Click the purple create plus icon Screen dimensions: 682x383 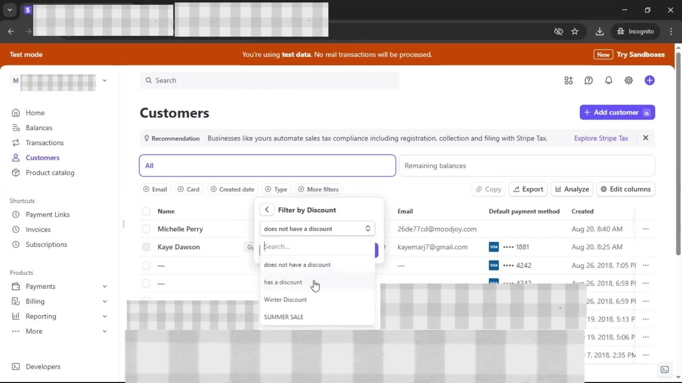click(649, 81)
